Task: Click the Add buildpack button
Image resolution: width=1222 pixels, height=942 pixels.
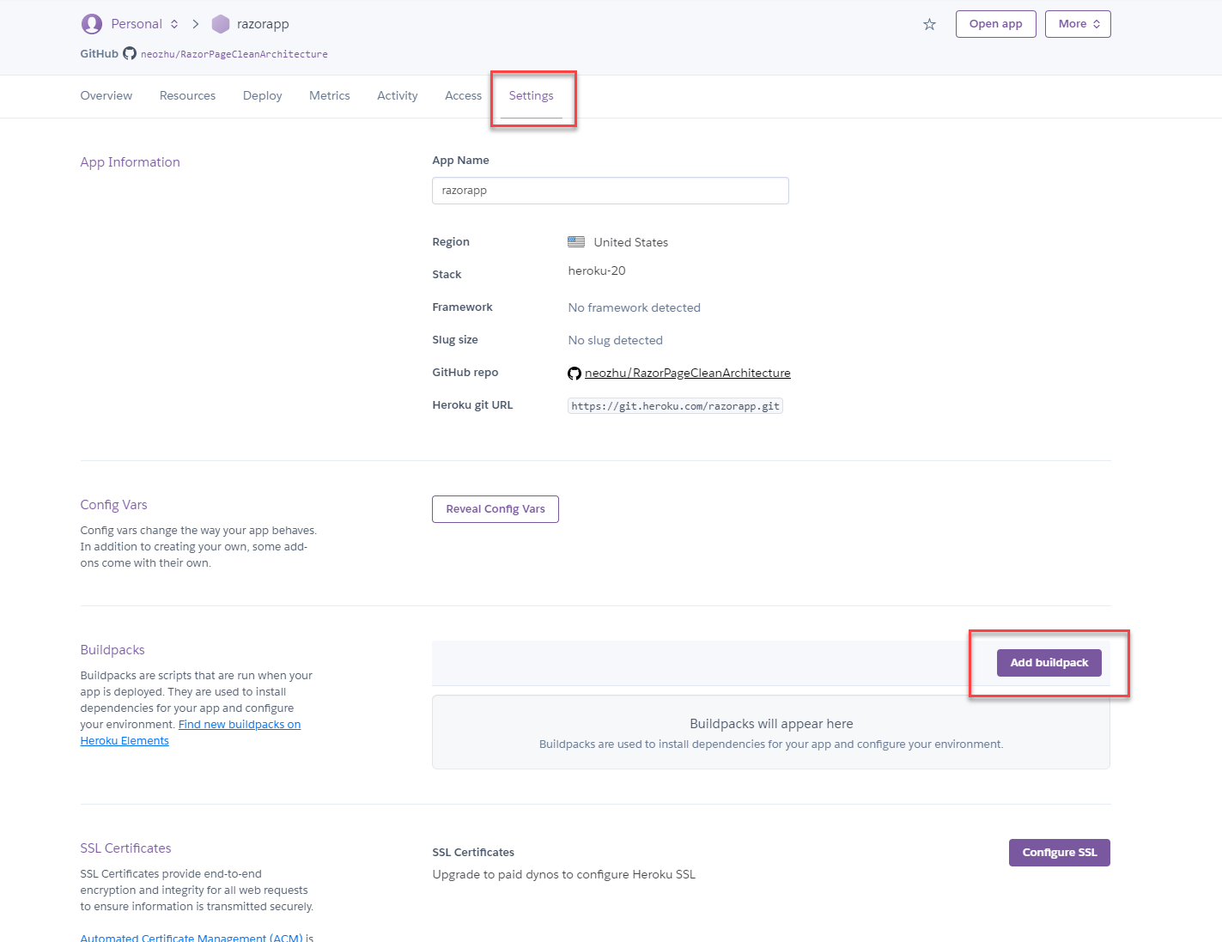Action: 1049,663
